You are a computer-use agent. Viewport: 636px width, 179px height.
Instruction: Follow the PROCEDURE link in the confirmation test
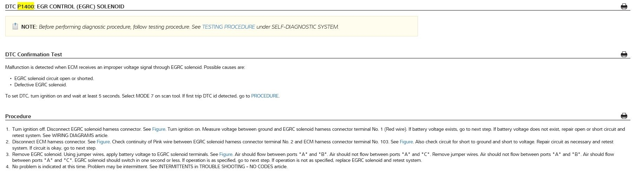tap(265, 96)
